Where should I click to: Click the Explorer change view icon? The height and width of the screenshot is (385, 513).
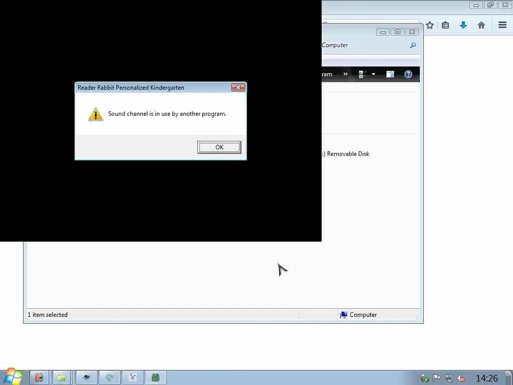click(x=362, y=74)
